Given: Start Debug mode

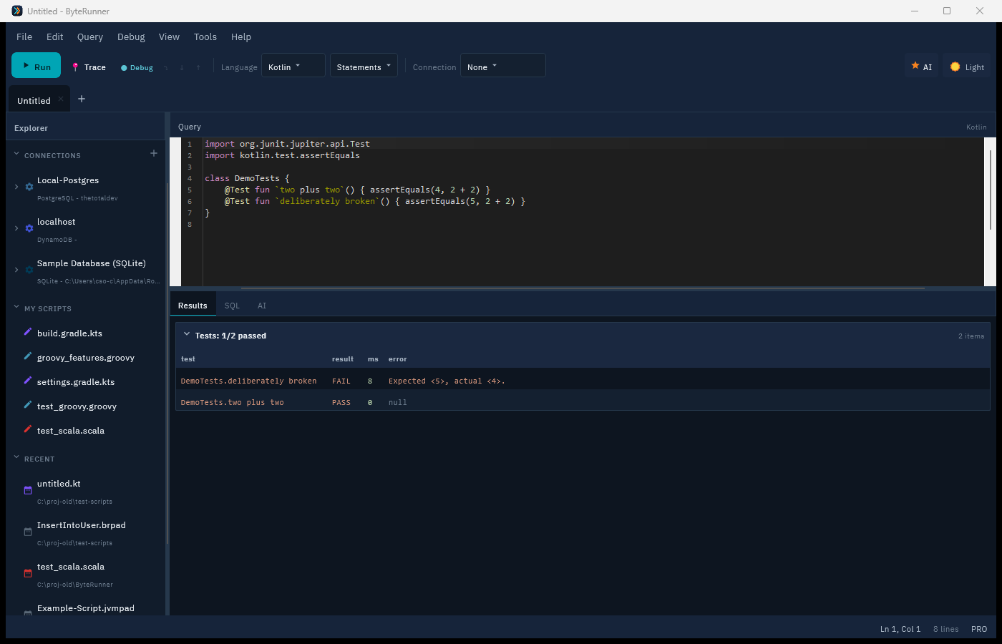Looking at the screenshot, I should (x=137, y=67).
